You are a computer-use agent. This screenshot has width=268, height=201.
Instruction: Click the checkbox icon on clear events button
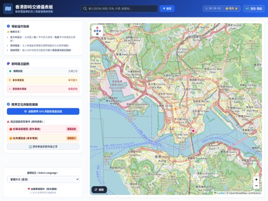pyautogui.click(x=30, y=146)
